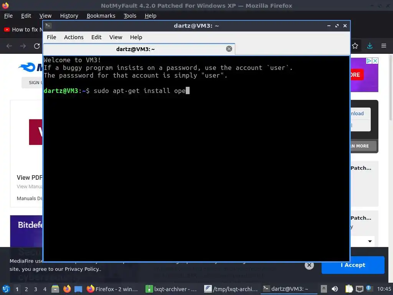Select the dartz@VM3 terminal taskbar entry
Screen dimensions: 393x295
coord(289,289)
